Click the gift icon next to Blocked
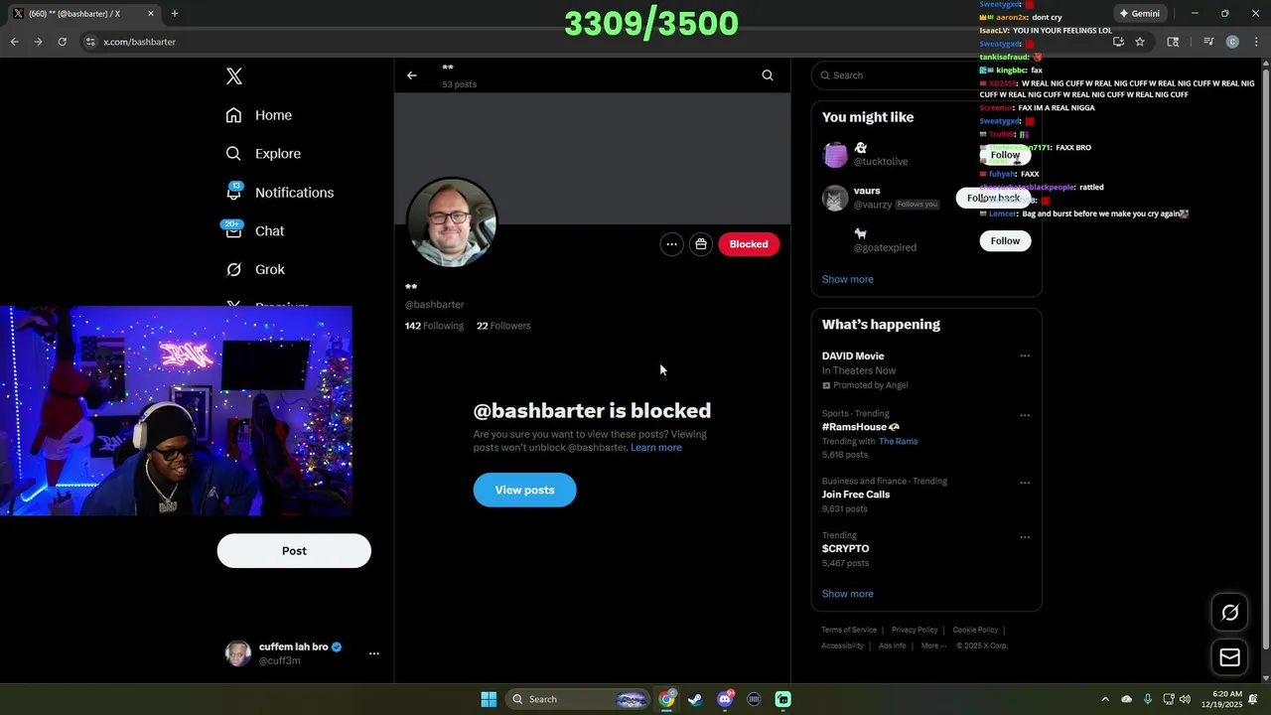This screenshot has width=1271, height=715. click(701, 244)
